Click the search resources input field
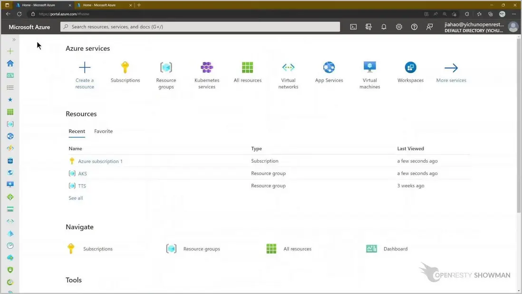This screenshot has height=294, width=522. [200, 27]
